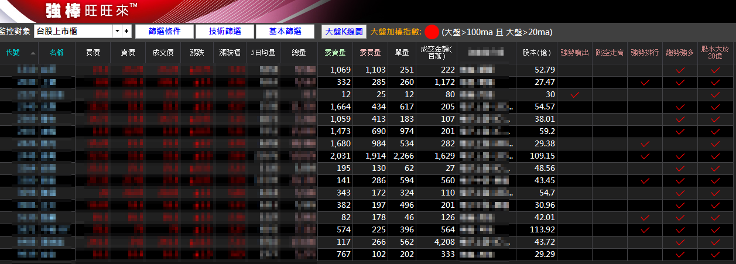
Task: Click the 基本篩選 button
Action: click(285, 32)
